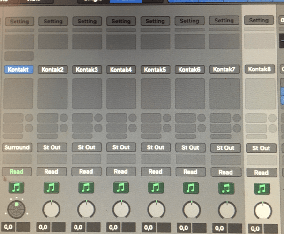
Task: Open the Setting menu of Kontak8 channel
Action: point(259,20)
